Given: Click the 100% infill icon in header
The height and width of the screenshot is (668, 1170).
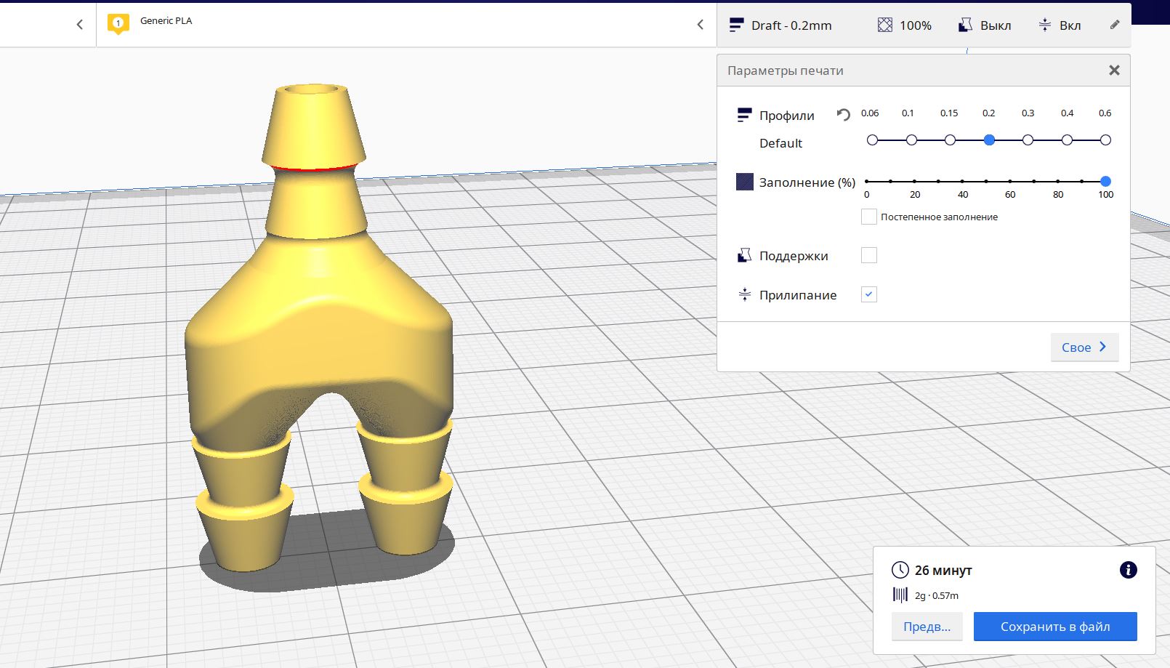Looking at the screenshot, I should point(884,25).
